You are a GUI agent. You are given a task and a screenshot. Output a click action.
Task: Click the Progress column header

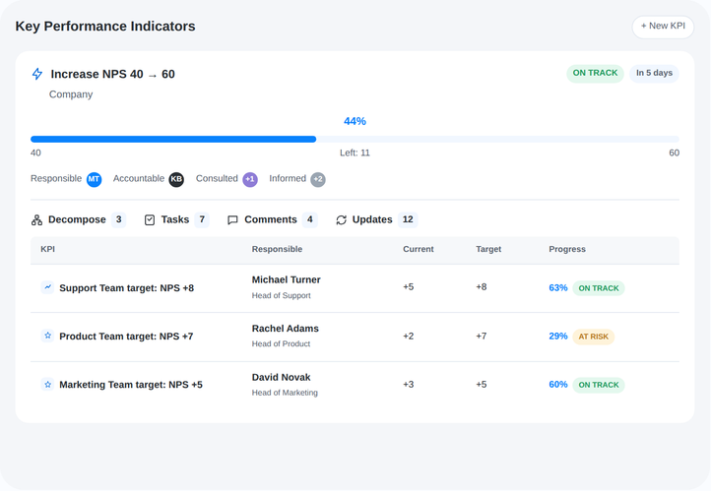pos(567,249)
